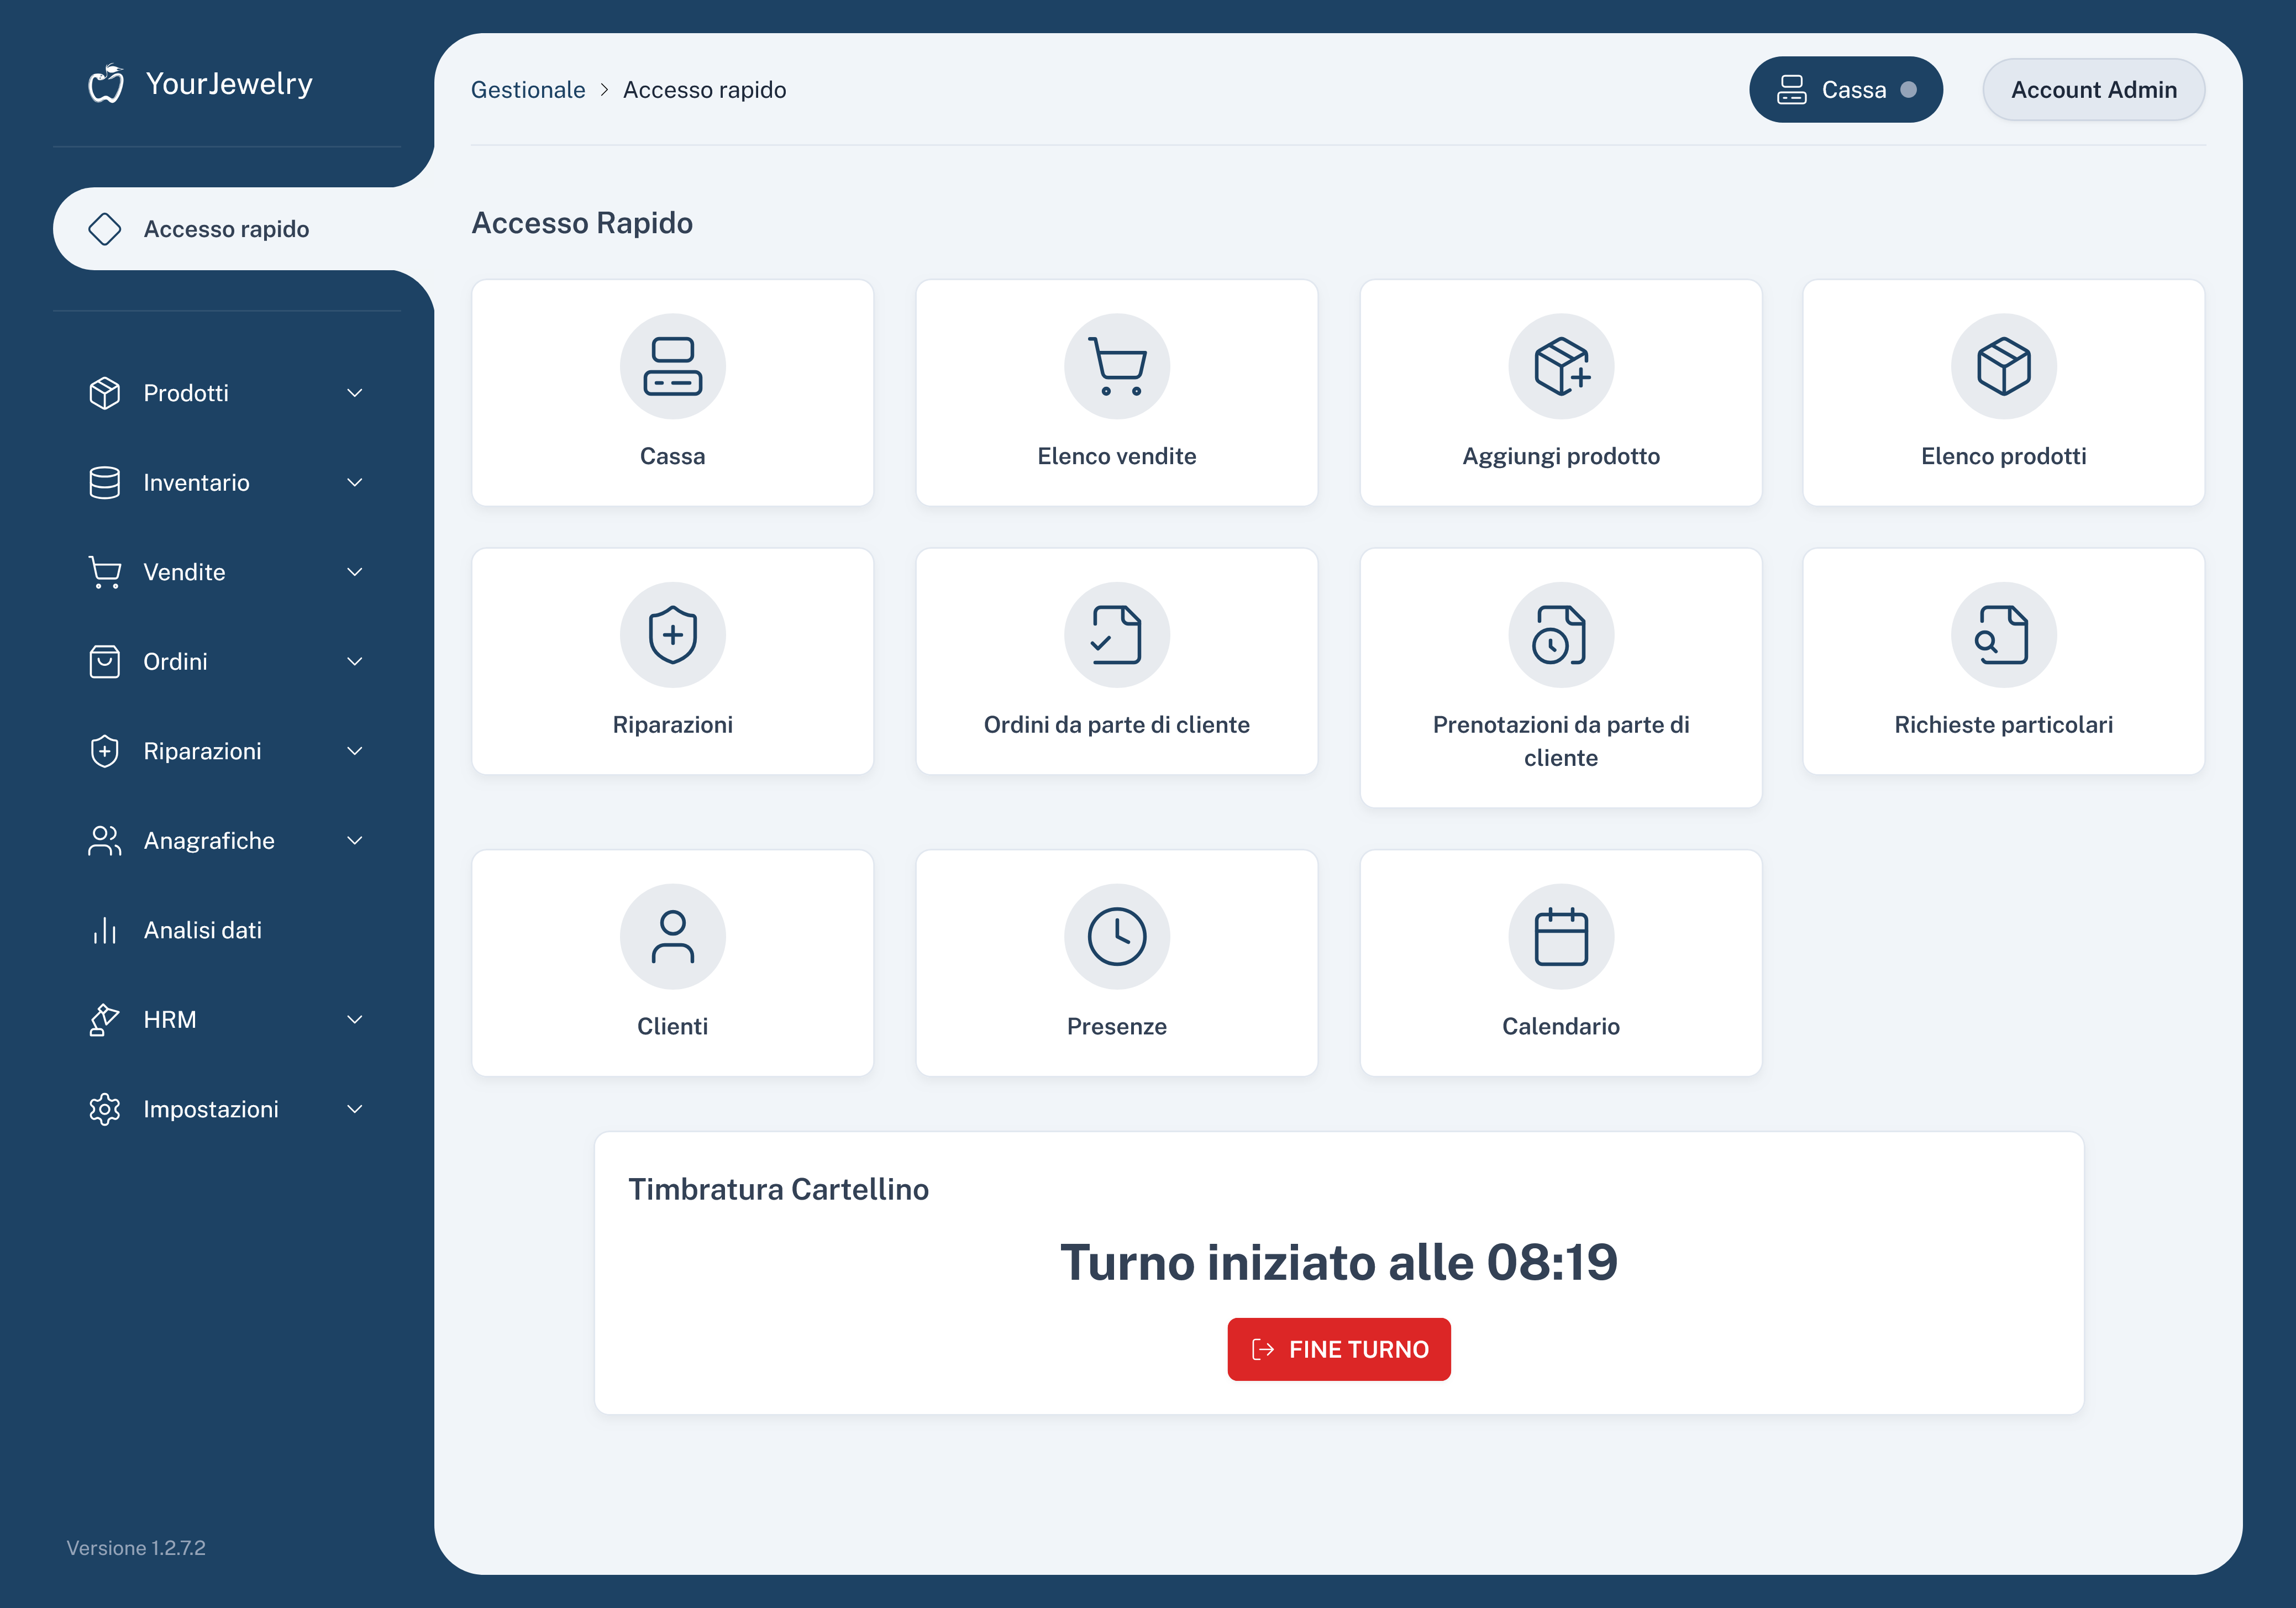Click the Inventario database icon in sidebar

(x=105, y=483)
